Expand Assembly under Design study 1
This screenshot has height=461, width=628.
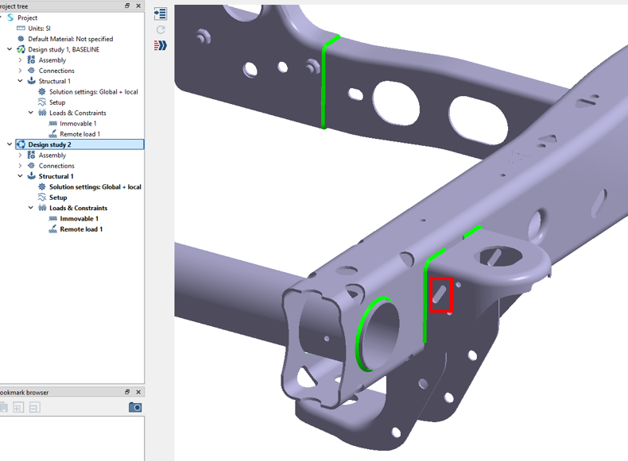coord(20,60)
